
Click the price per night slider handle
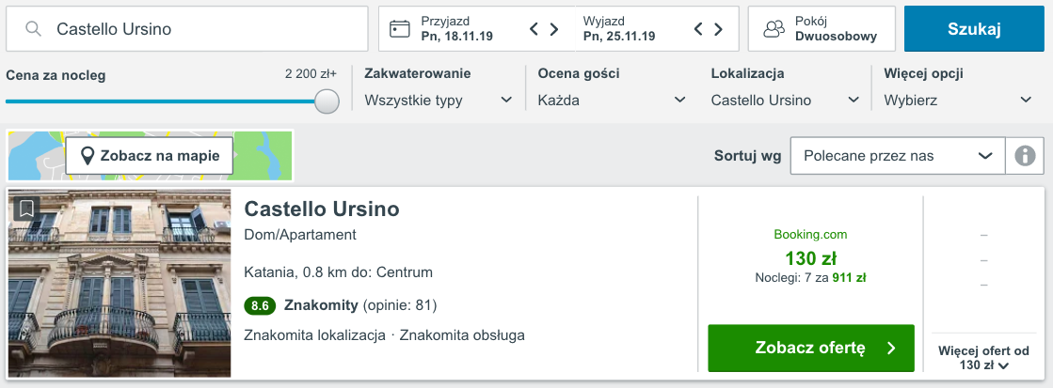point(327,101)
